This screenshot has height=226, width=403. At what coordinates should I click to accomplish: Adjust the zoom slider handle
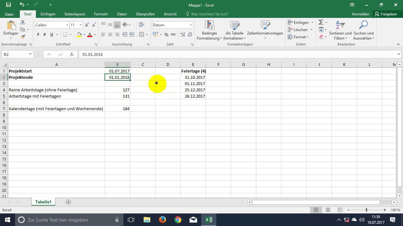366,210
